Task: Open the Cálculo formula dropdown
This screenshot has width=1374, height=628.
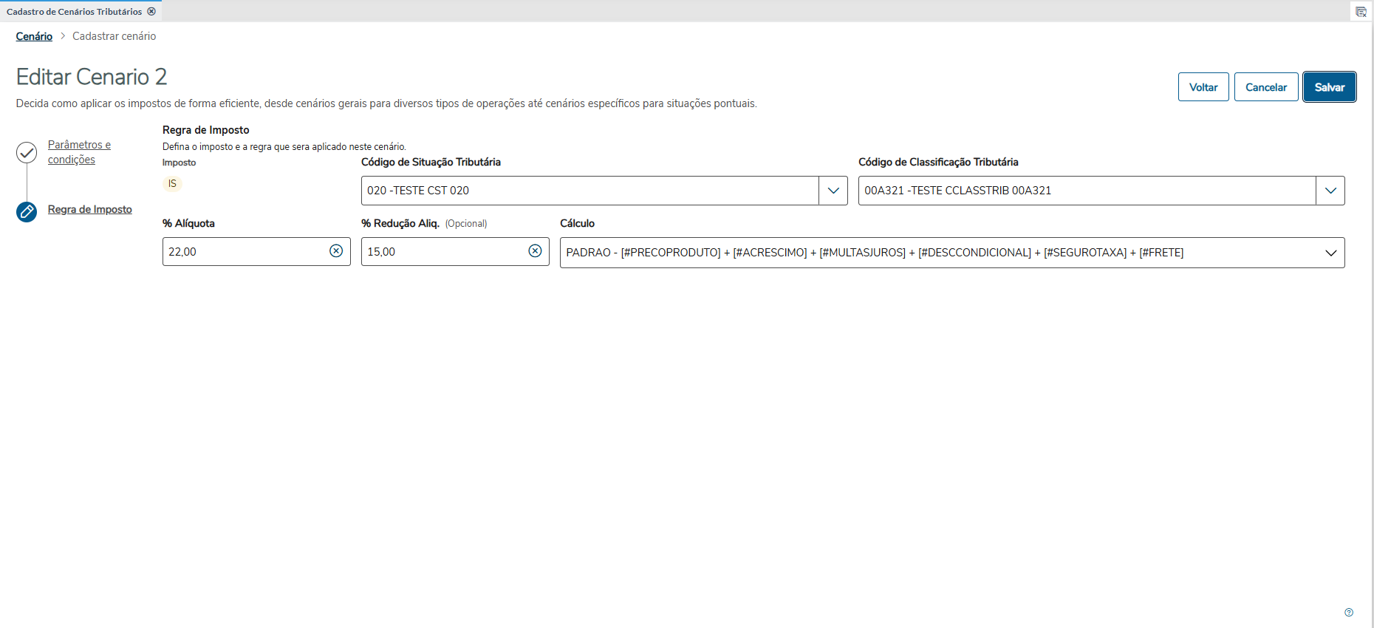Action: tap(952, 253)
